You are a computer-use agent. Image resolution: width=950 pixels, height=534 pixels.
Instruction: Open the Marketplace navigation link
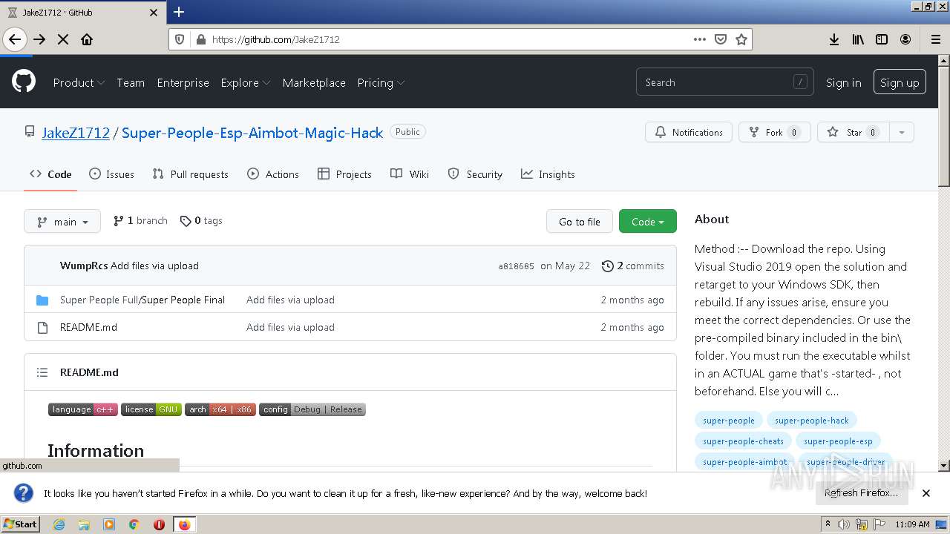[x=314, y=82]
